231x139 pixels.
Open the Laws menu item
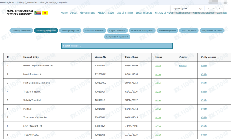point(111,12)
